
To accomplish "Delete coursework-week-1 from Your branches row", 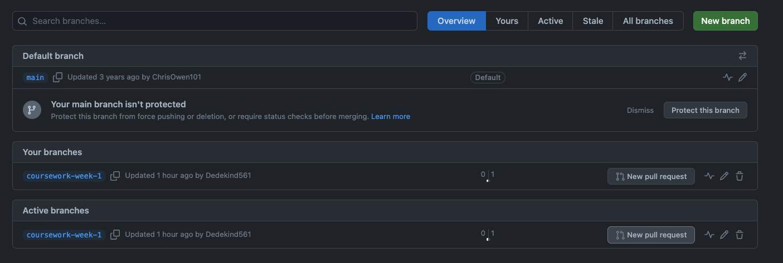I will point(739,176).
